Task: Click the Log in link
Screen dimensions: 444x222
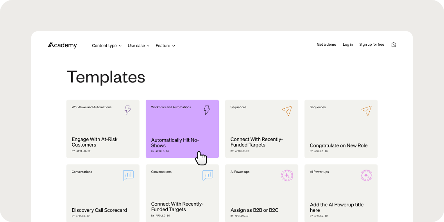Action: (348, 45)
